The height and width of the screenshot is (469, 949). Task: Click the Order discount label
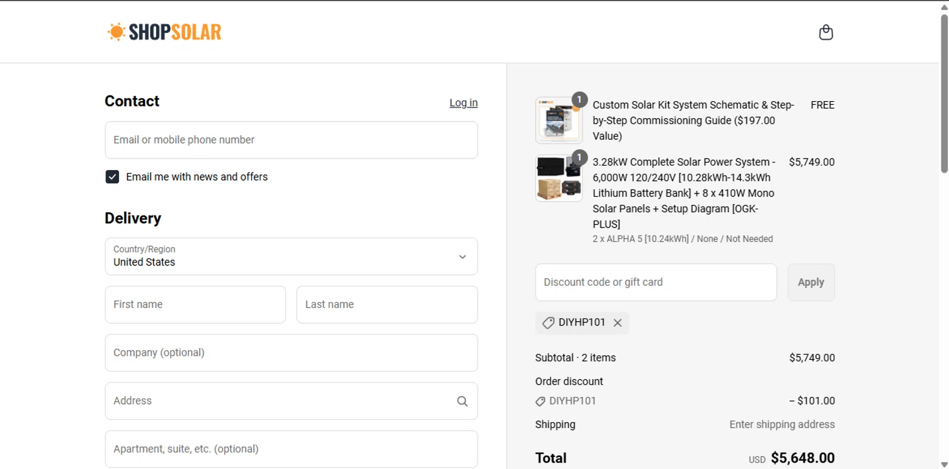coord(569,381)
